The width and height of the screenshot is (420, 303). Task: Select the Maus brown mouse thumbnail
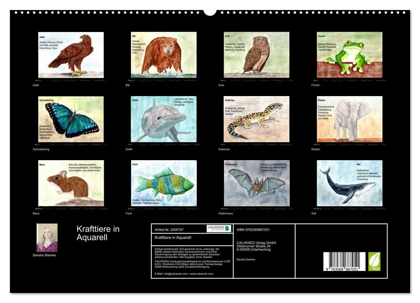[x=71, y=183]
